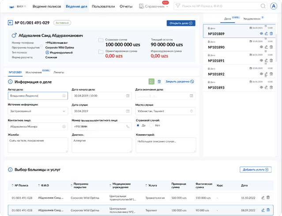View case №101889 via eye icon

coord(261,34)
